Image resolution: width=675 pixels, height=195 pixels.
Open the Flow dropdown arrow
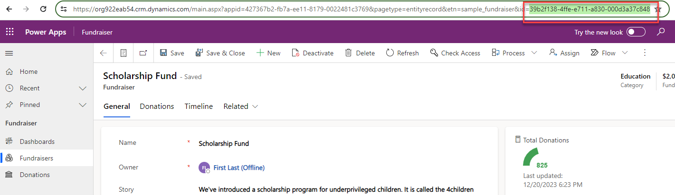coord(624,53)
